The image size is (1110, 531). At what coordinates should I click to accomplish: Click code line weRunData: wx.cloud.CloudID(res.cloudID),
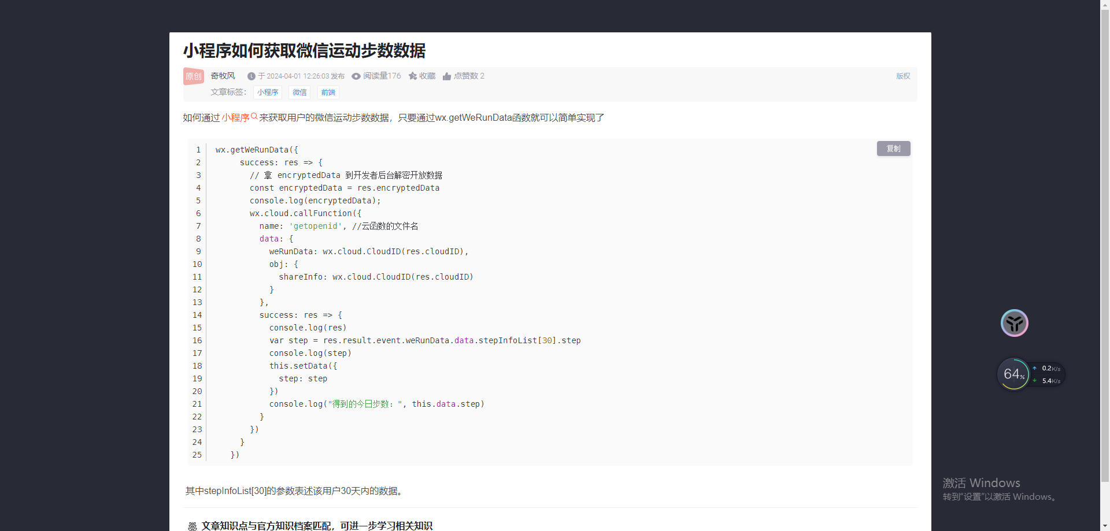(x=369, y=251)
